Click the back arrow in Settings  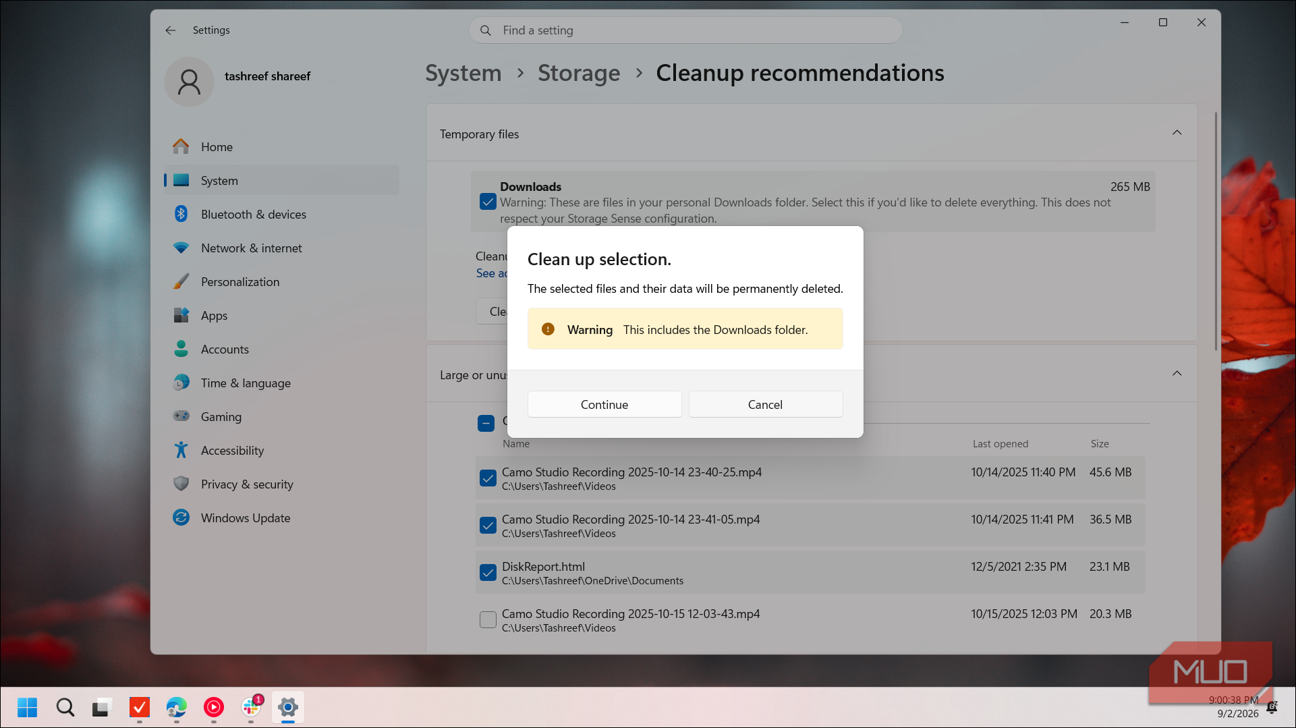(x=170, y=30)
